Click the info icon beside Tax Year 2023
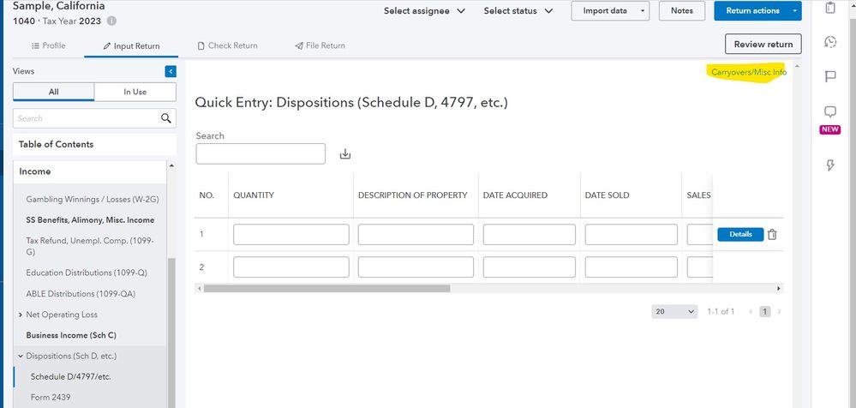Image resolution: width=856 pixels, height=408 pixels. pyautogui.click(x=112, y=21)
